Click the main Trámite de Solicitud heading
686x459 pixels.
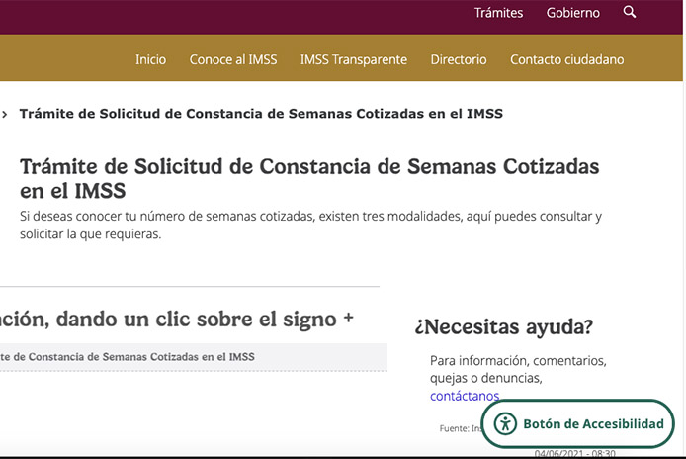pos(308,178)
